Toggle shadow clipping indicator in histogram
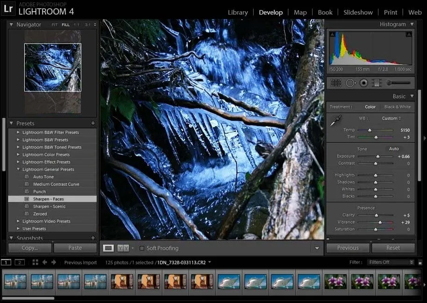The height and width of the screenshot is (303, 427). (x=332, y=35)
